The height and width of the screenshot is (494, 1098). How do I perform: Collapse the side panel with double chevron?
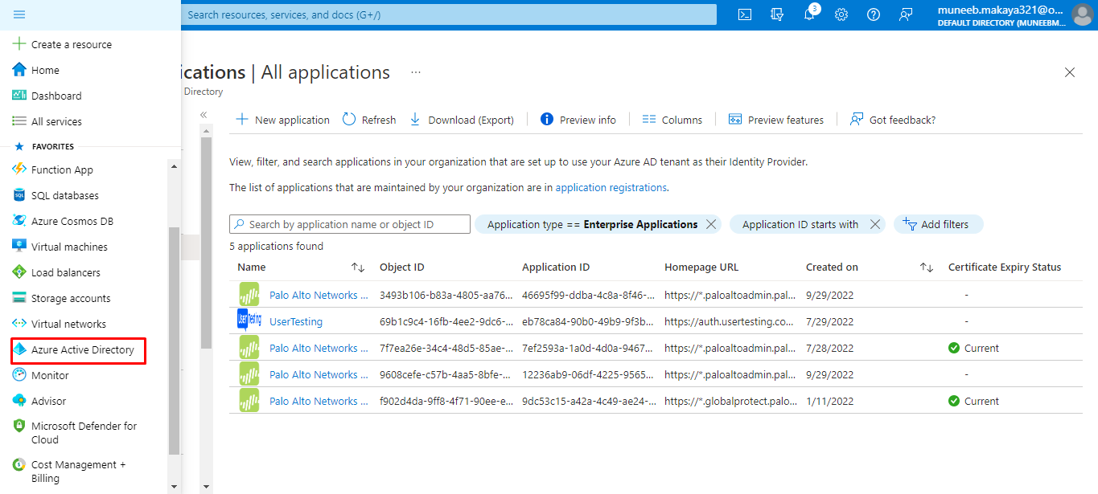point(204,115)
